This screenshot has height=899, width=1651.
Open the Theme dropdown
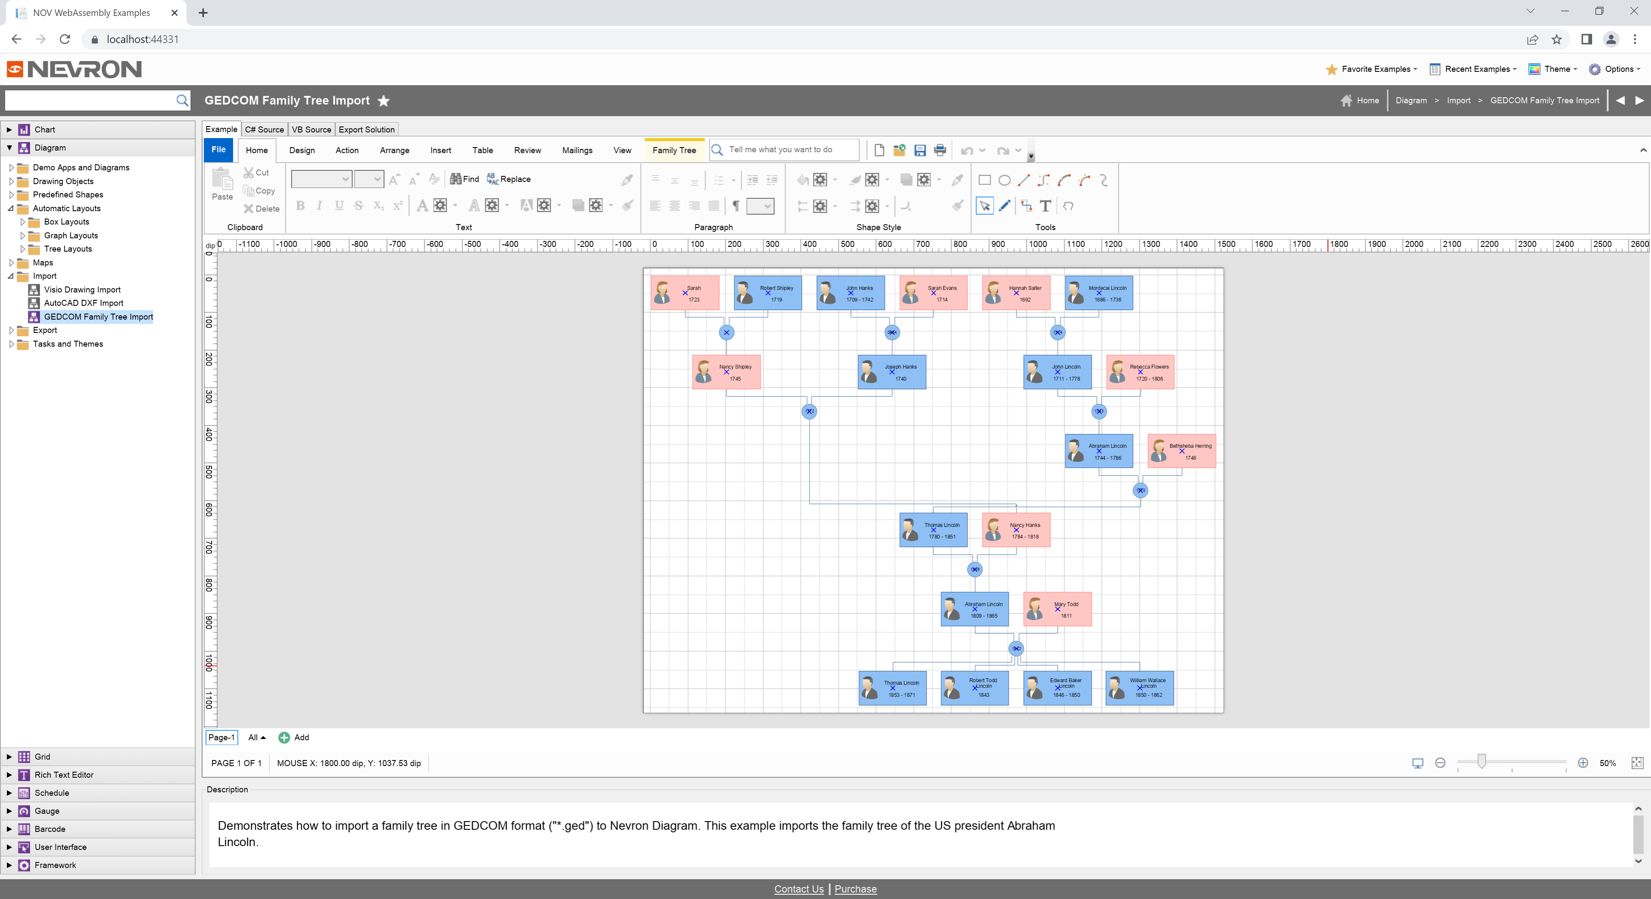(x=1553, y=69)
